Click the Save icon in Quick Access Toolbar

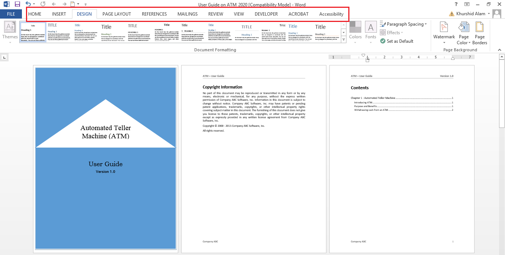17,4
